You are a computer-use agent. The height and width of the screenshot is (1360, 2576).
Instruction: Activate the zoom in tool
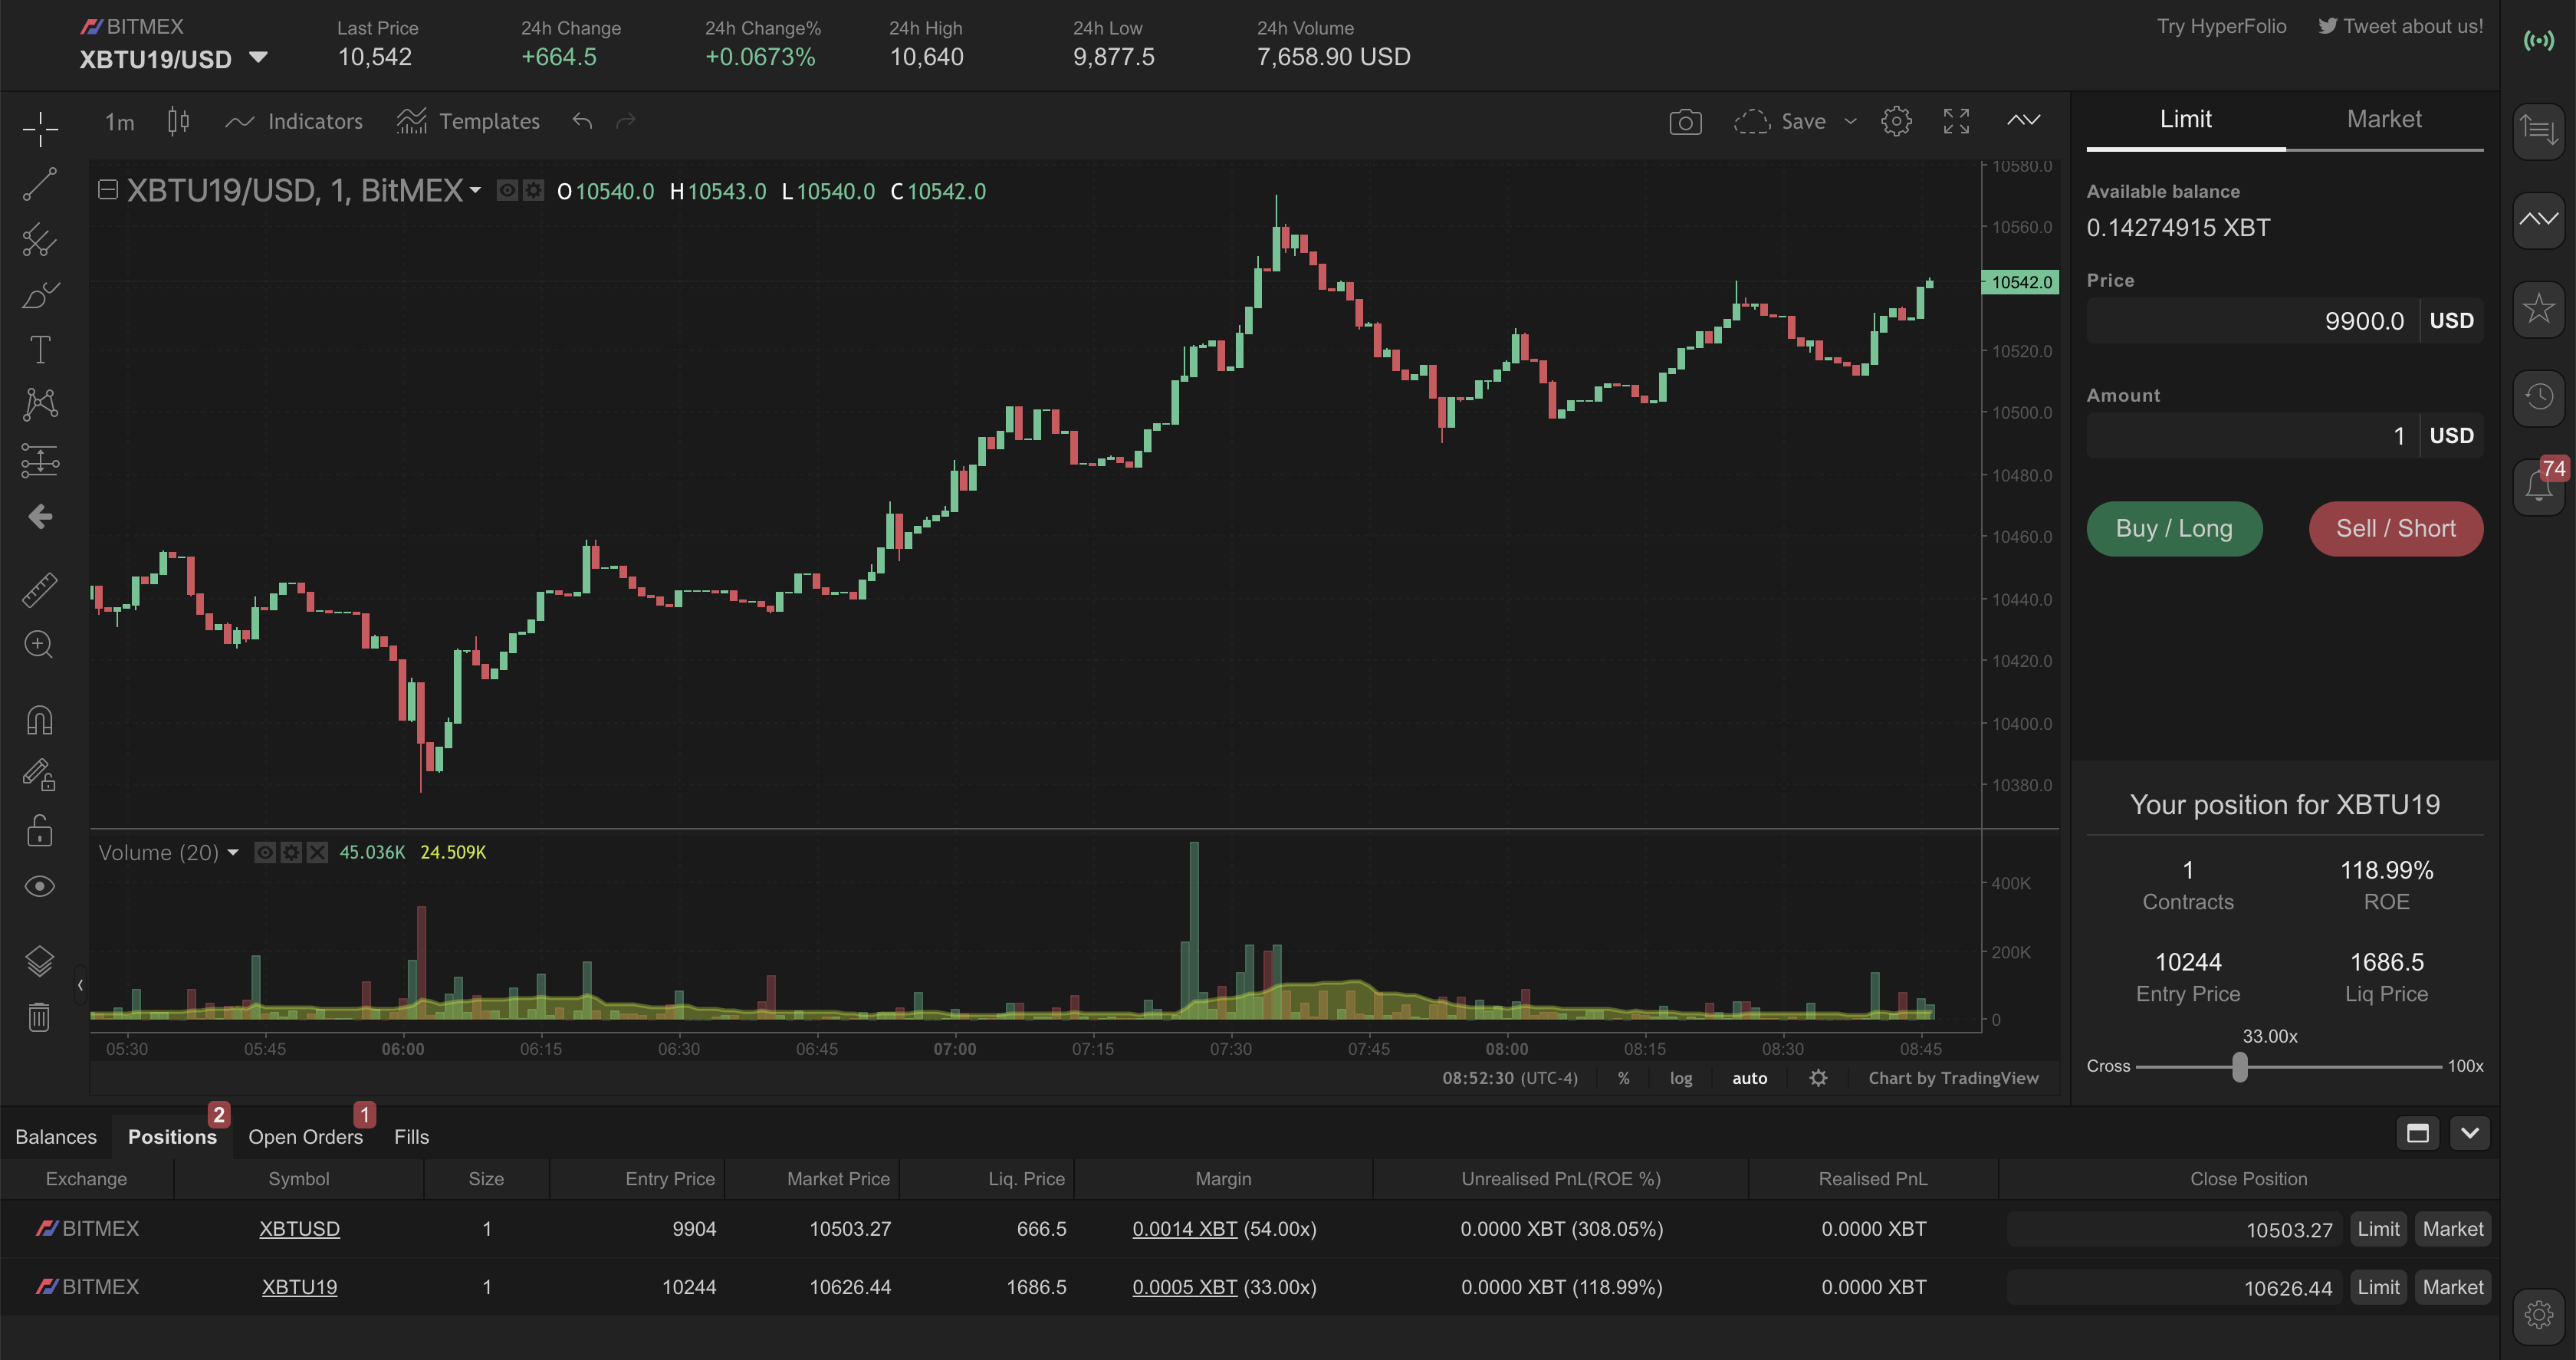click(39, 644)
